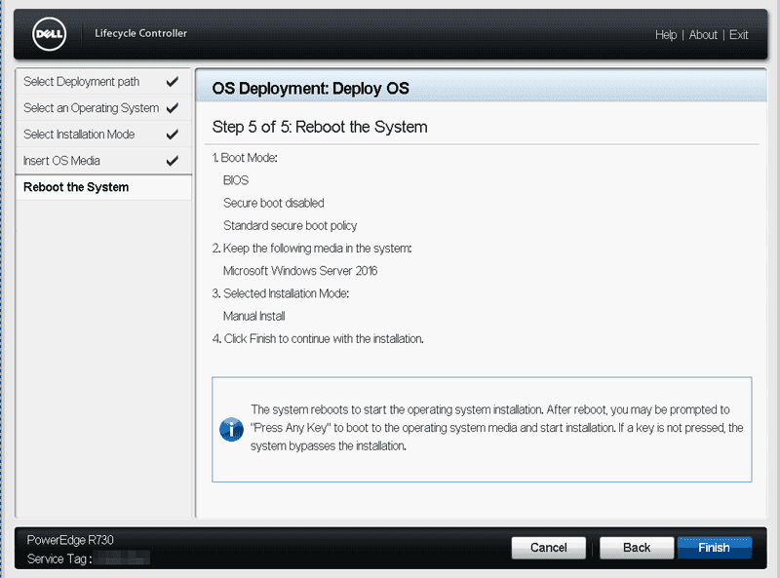This screenshot has width=780, height=578.
Task: Click checkmark beside Select Deployment path
Action: (x=173, y=82)
